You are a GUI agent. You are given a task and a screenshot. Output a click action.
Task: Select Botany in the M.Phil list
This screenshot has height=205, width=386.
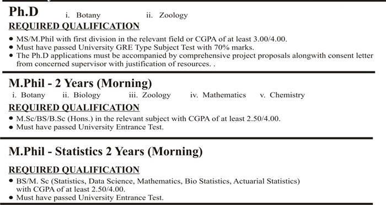(33, 95)
